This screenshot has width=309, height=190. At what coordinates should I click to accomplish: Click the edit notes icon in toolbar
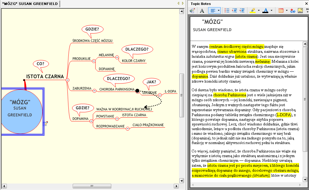[192, 11]
